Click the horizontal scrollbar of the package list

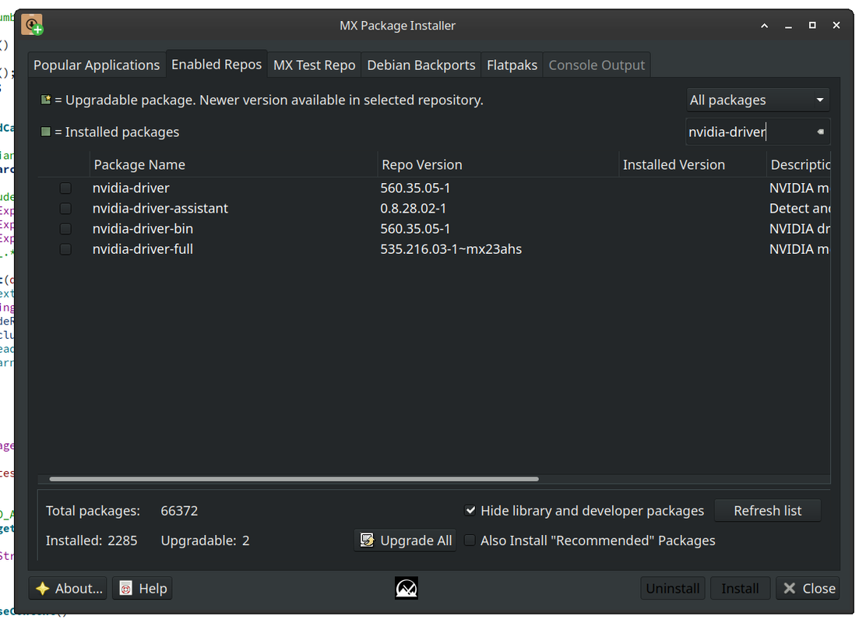(x=294, y=479)
